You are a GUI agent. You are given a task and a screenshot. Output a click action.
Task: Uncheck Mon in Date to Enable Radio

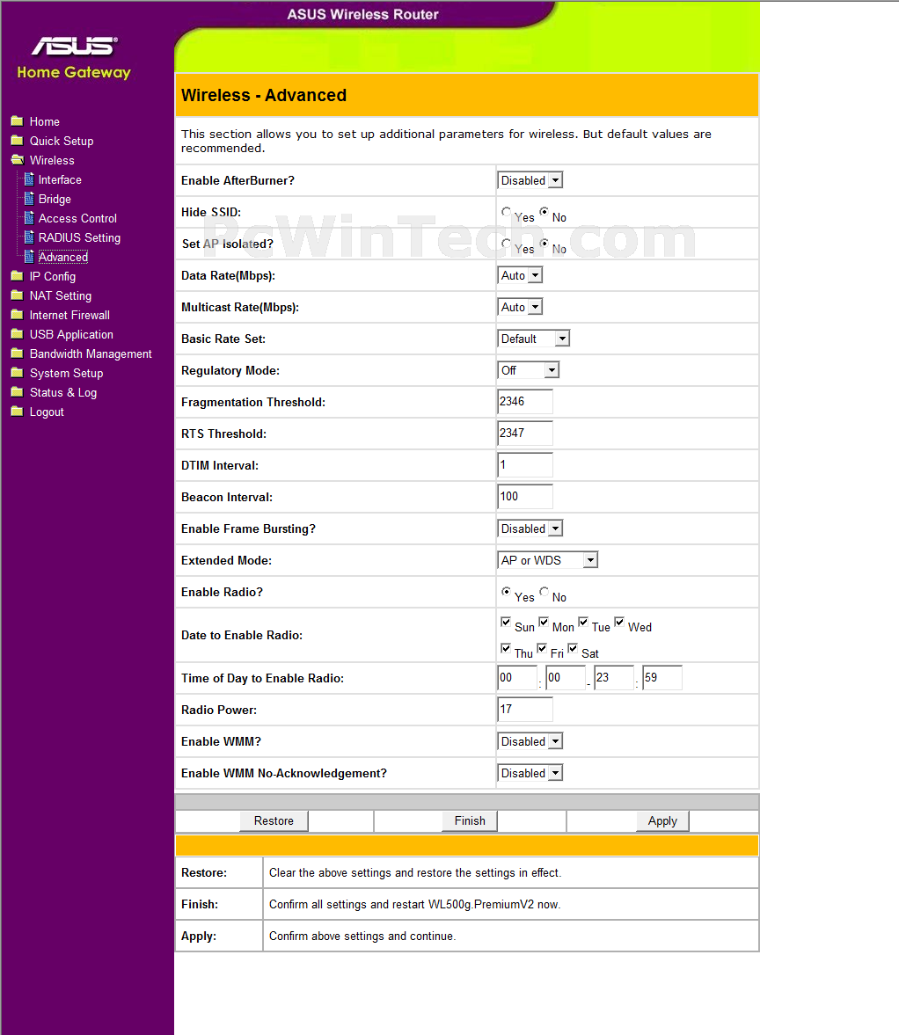point(544,622)
